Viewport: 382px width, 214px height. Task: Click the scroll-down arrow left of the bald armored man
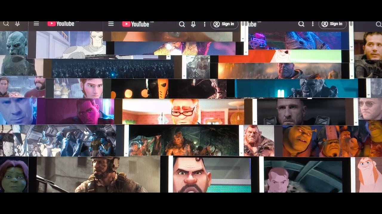click(x=255, y=122)
